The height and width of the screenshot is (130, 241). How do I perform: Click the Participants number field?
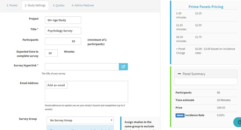point(63,41)
